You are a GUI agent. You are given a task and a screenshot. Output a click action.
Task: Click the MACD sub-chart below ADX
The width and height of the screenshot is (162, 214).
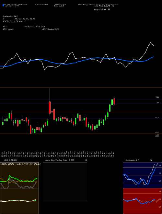point(19,201)
